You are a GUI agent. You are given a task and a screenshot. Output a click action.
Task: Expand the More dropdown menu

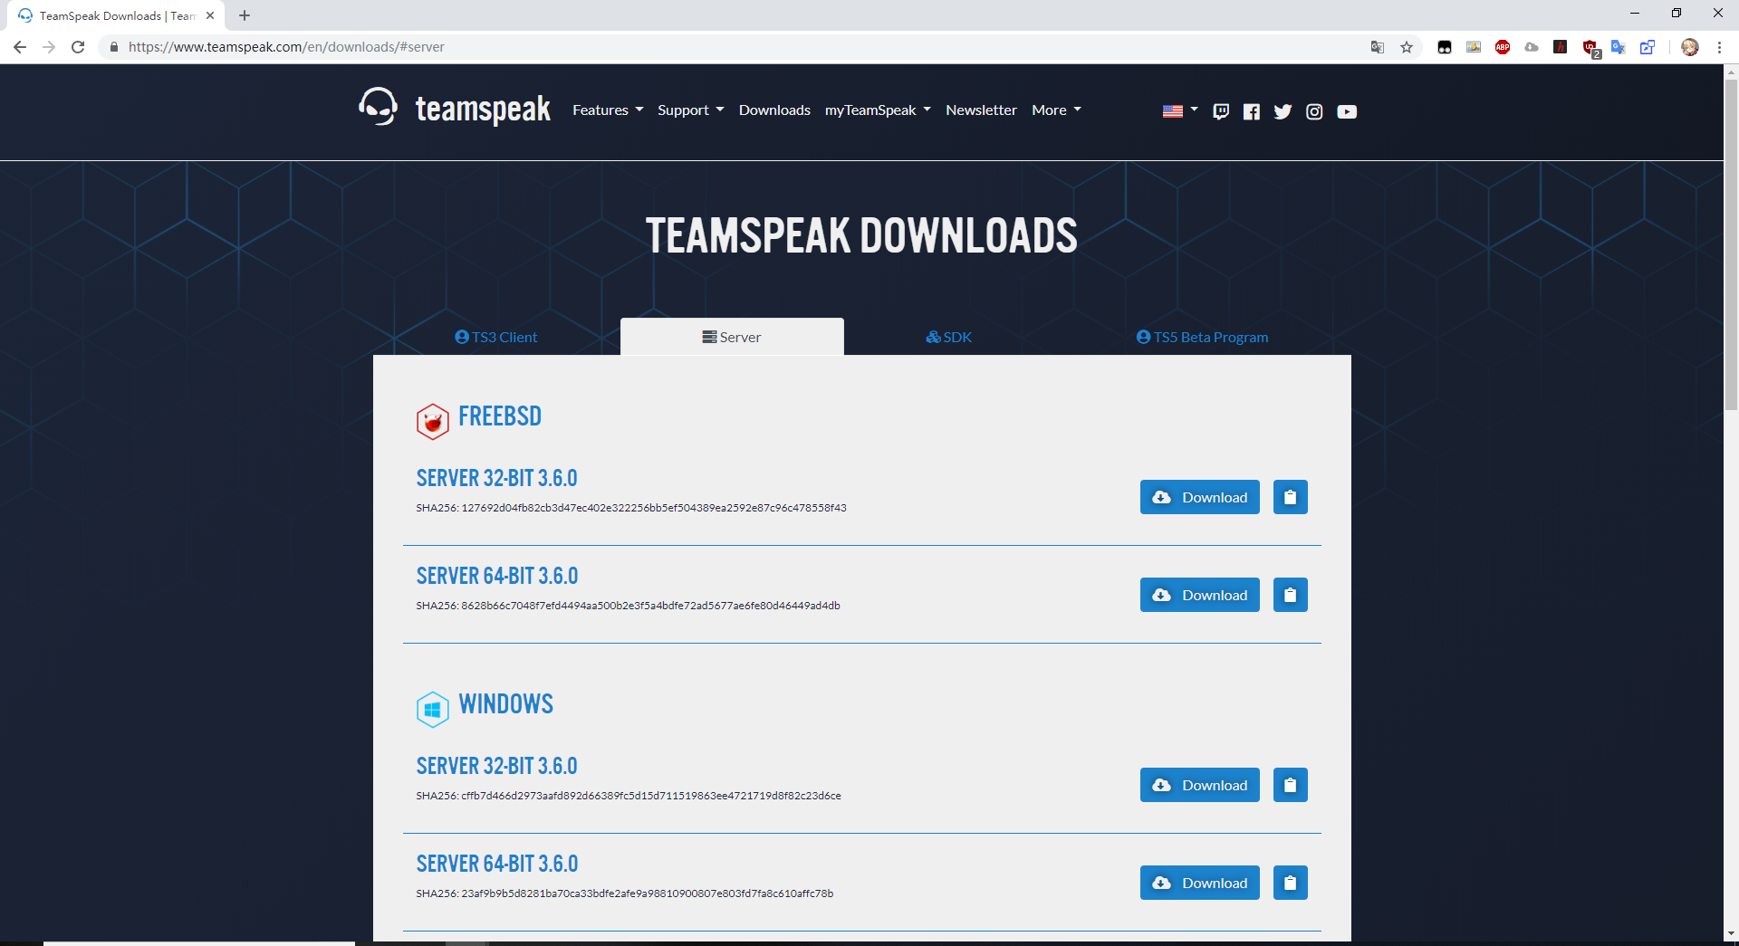pyautogui.click(x=1057, y=110)
